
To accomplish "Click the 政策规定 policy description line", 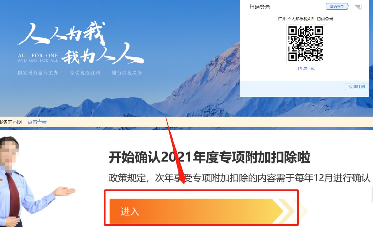I will (239, 178).
